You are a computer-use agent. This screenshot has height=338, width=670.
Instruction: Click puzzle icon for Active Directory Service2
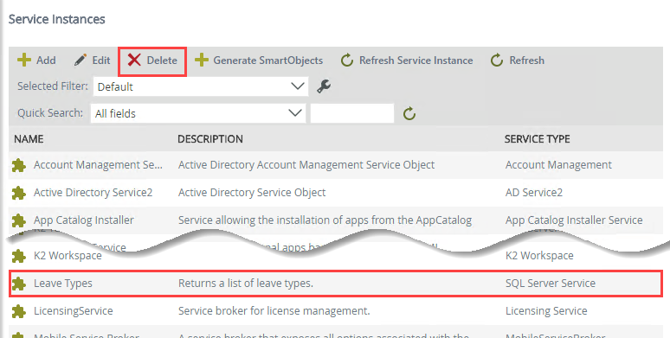click(19, 193)
